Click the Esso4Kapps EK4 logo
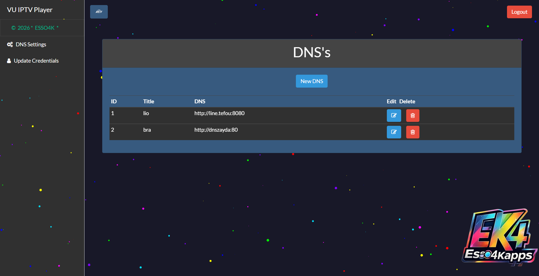 (x=499, y=237)
